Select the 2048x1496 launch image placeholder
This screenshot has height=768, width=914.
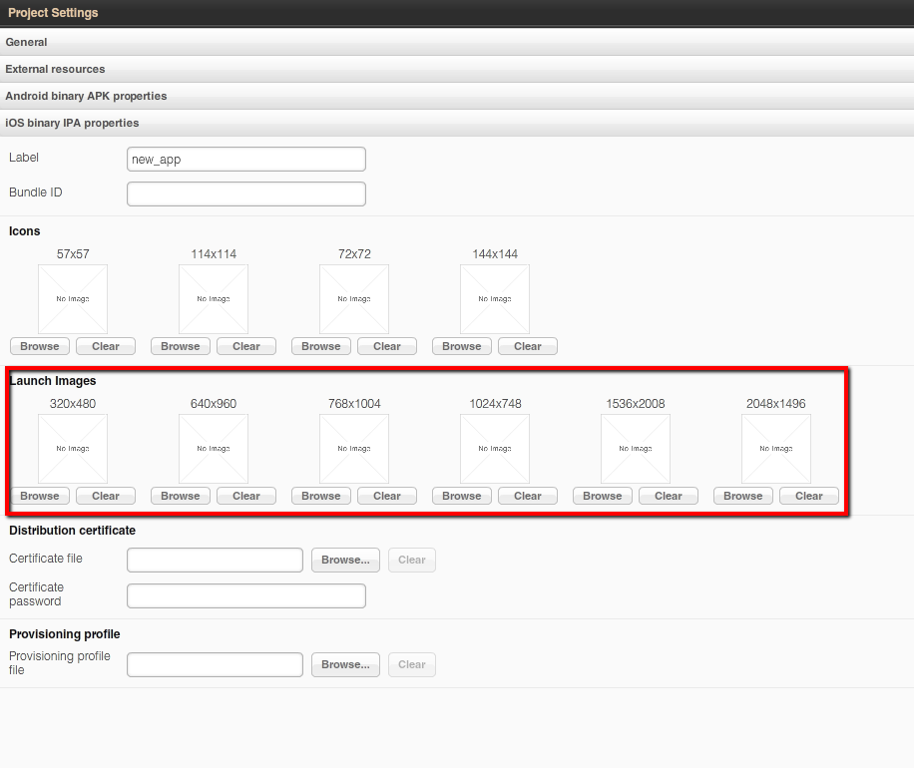click(776, 449)
